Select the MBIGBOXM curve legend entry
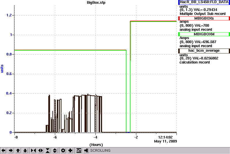 tap(204, 34)
